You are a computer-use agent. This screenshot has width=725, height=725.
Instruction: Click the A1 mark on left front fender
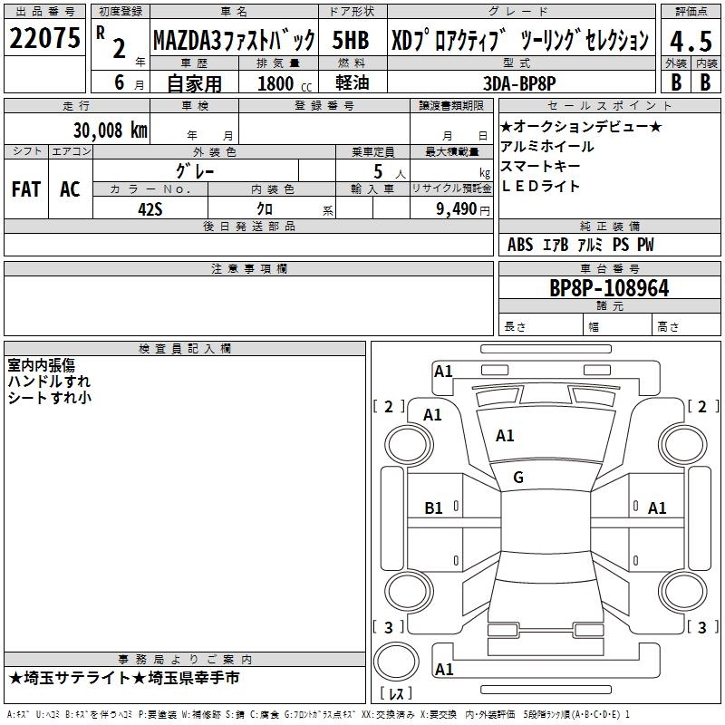432,415
